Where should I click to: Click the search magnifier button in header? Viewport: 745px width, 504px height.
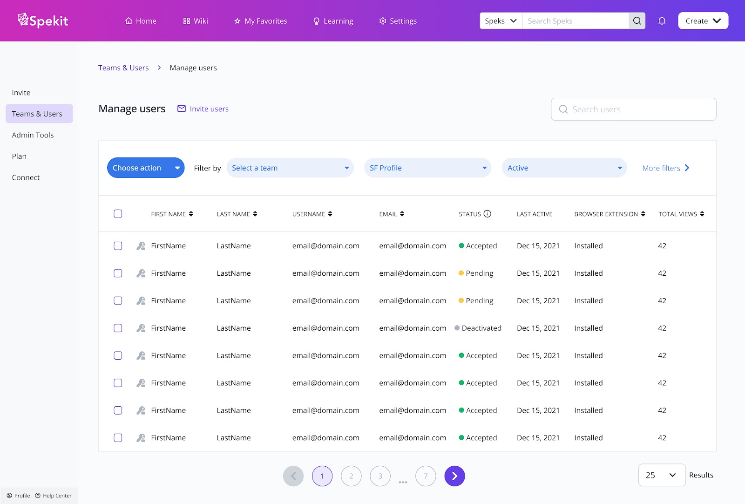637,21
